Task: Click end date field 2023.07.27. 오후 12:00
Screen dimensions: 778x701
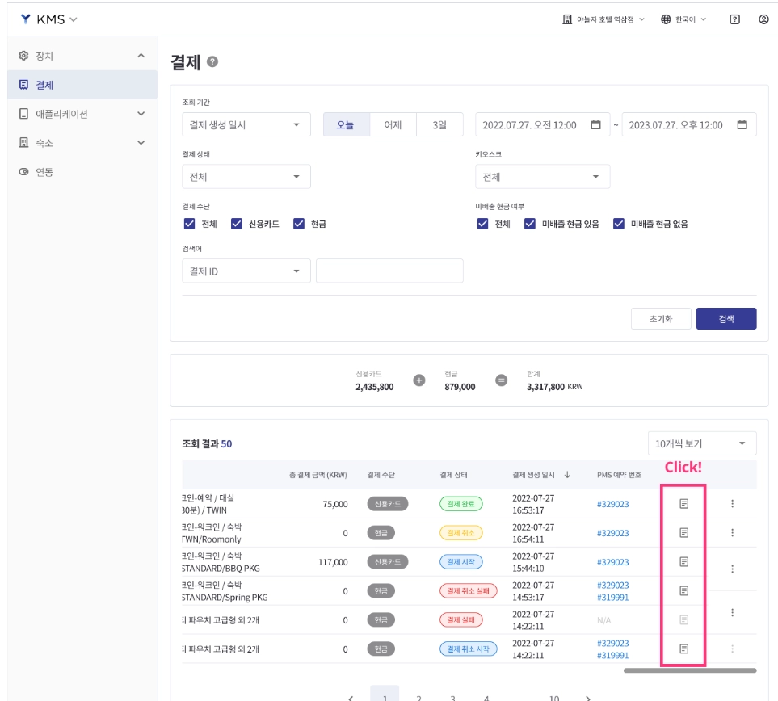Action: pos(689,124)
